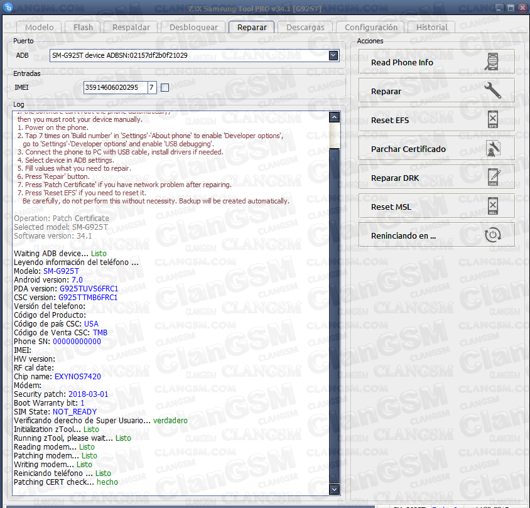The width and height of the screenshot is (530, 508).
Task: Click the Z3X app icon in title bar
Action: [x=8, y=8]
